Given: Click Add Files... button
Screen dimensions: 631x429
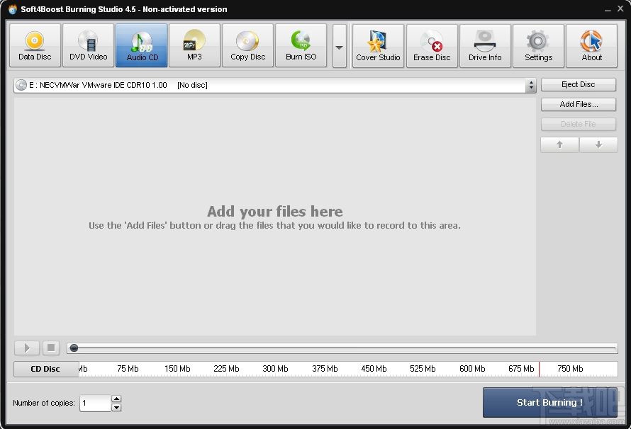Looking at the screenshot, I should coord(579,105).
